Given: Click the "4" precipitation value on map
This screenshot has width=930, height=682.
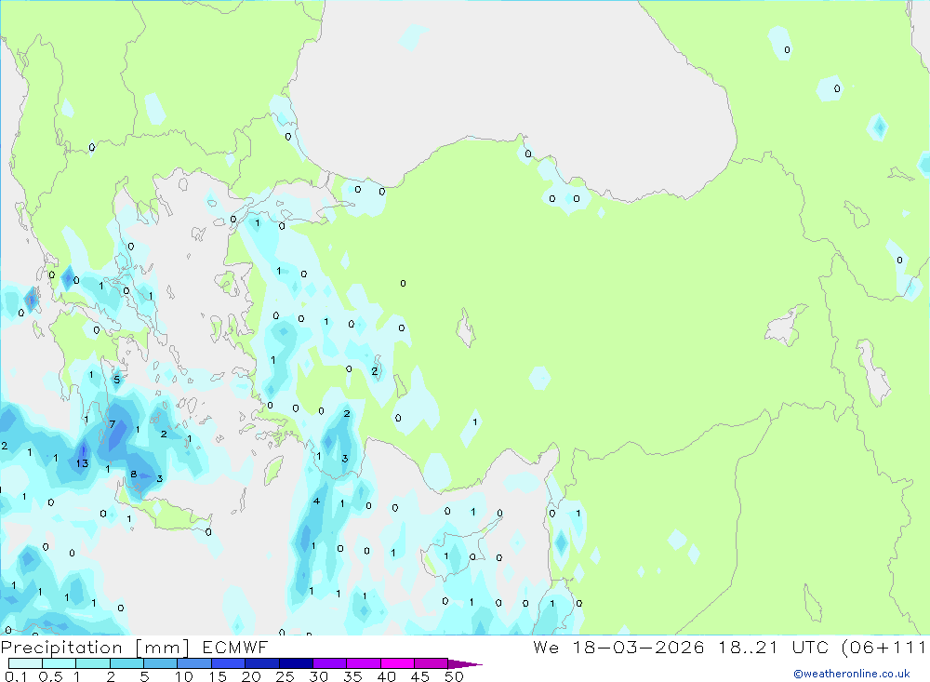Looking at the screenshot, I should 317,501.
